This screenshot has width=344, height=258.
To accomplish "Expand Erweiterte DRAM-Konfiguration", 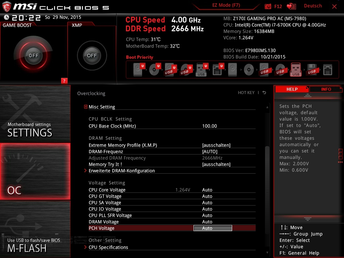I will coord(121,171).
